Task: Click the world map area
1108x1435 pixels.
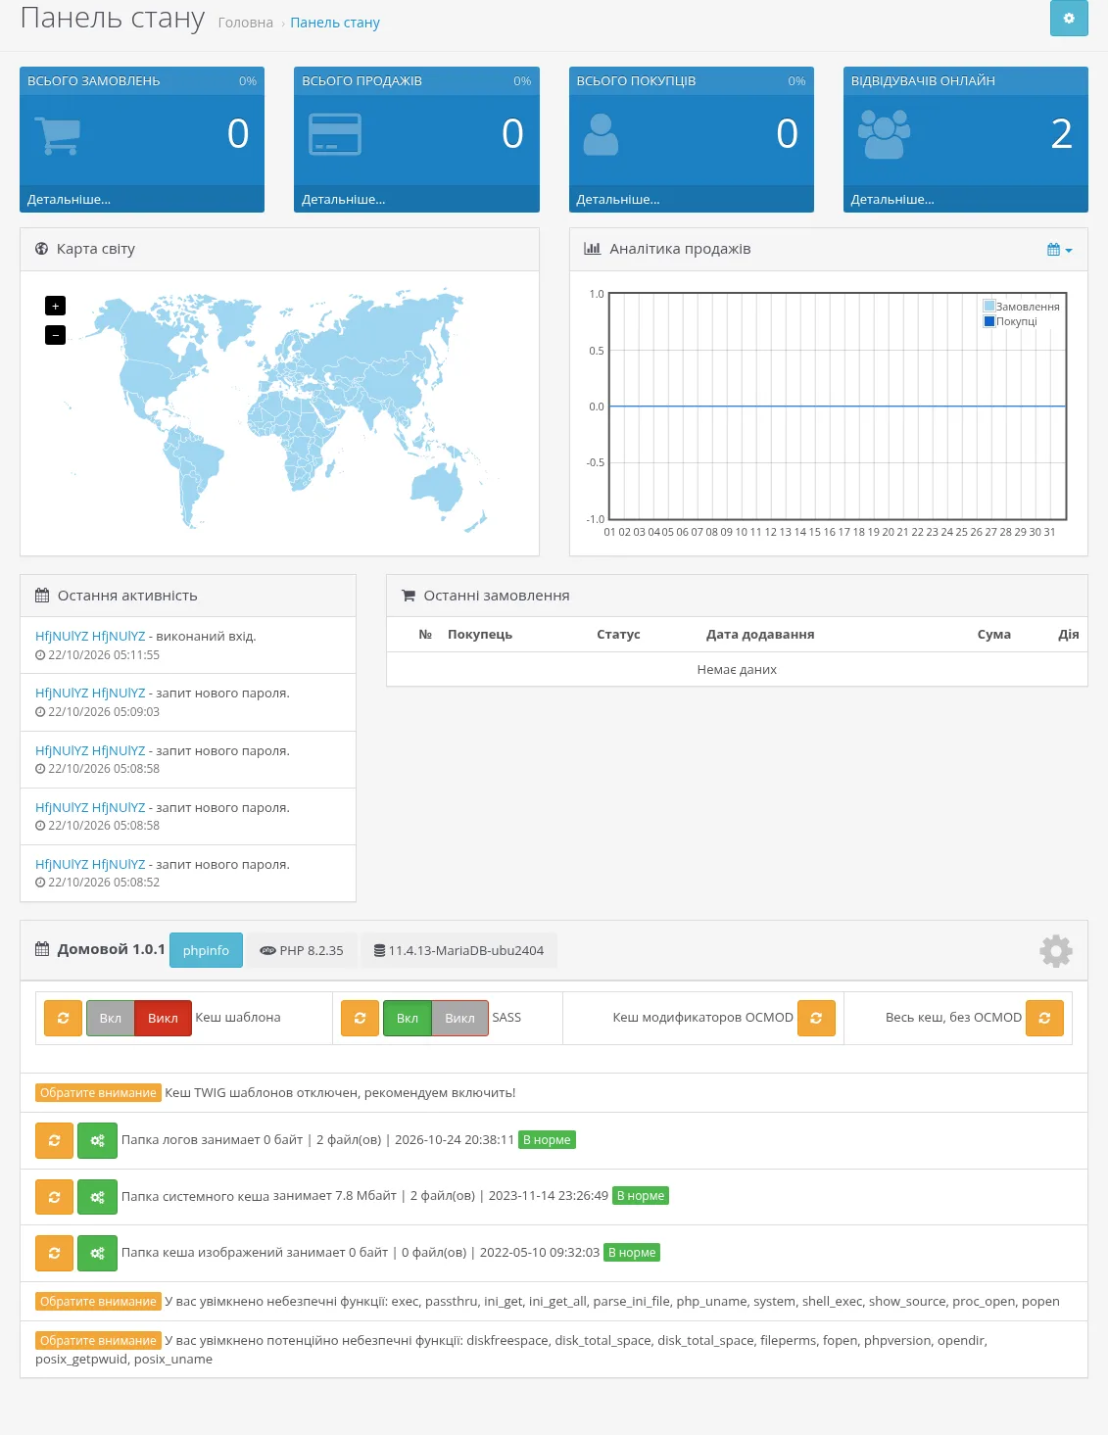Action: pyautogui.click(x=279, y=411)
